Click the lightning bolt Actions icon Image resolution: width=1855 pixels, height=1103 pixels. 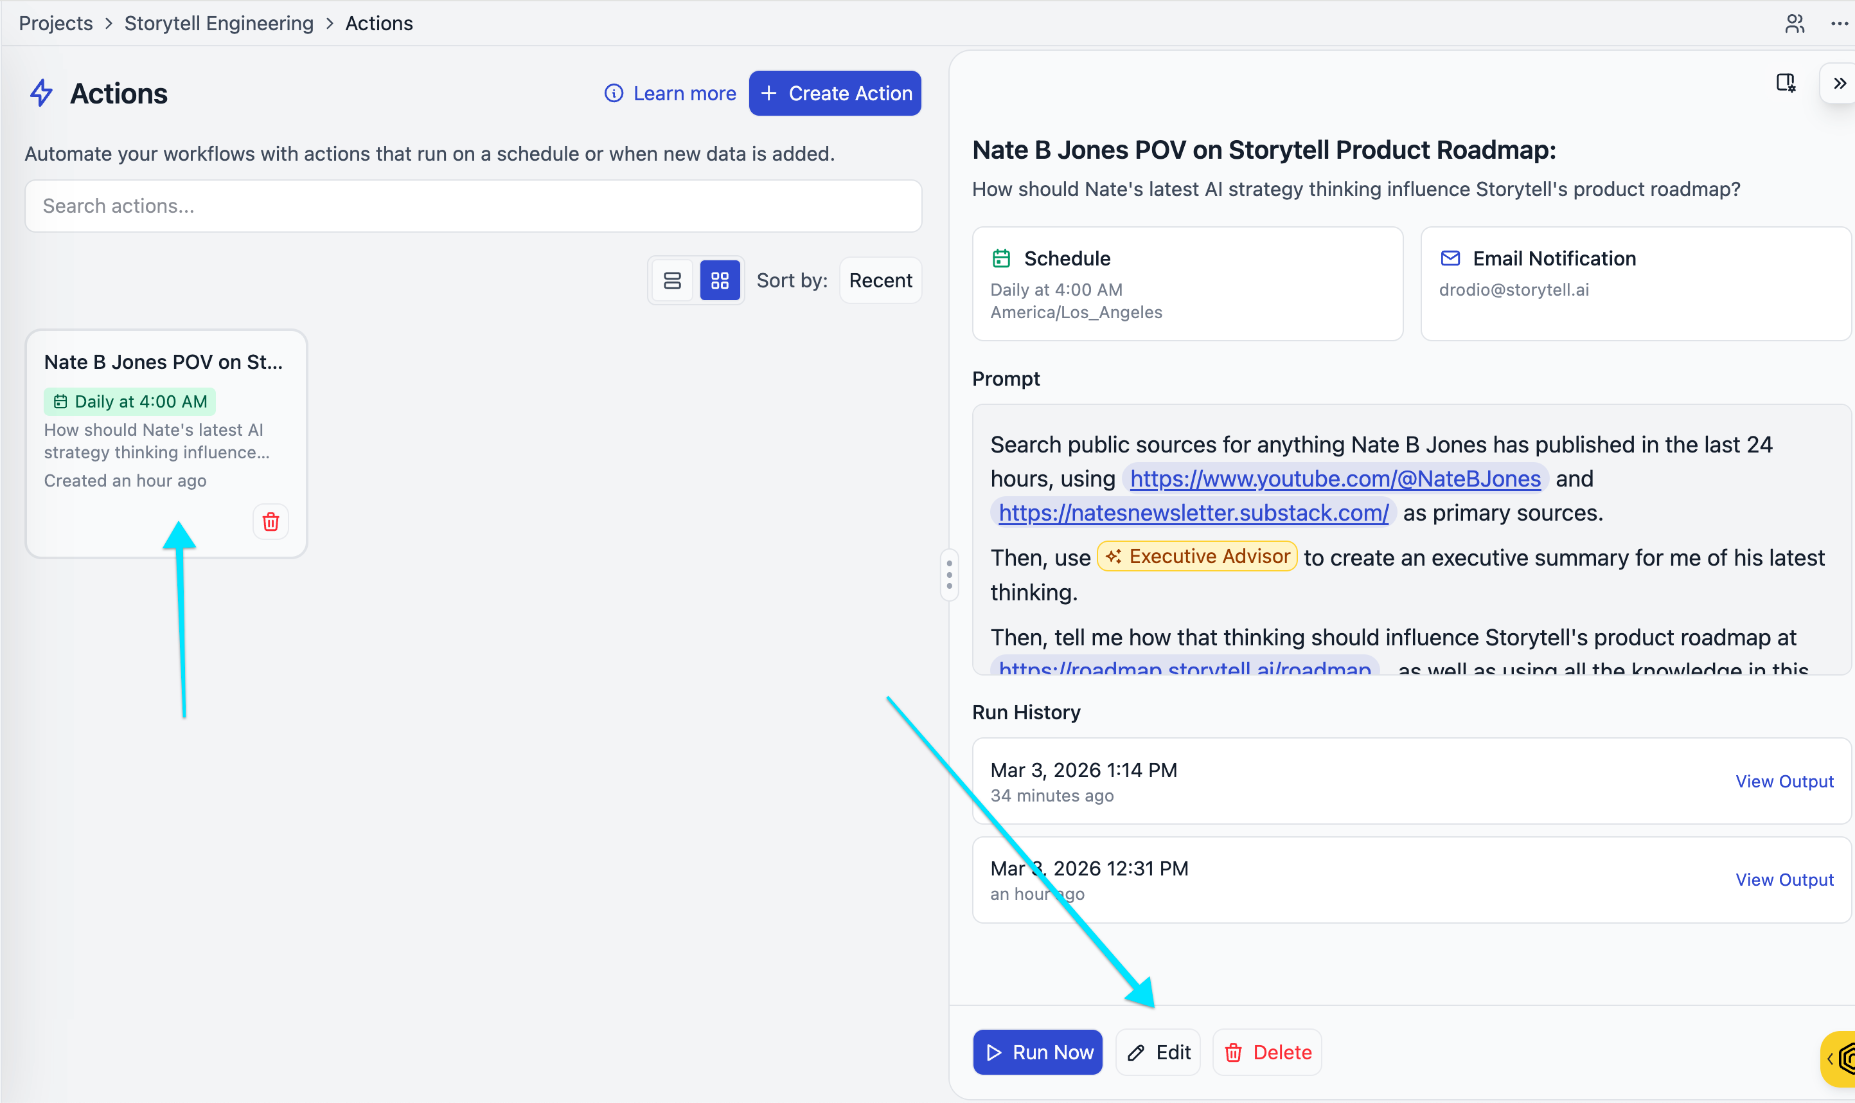click(42, 94)
